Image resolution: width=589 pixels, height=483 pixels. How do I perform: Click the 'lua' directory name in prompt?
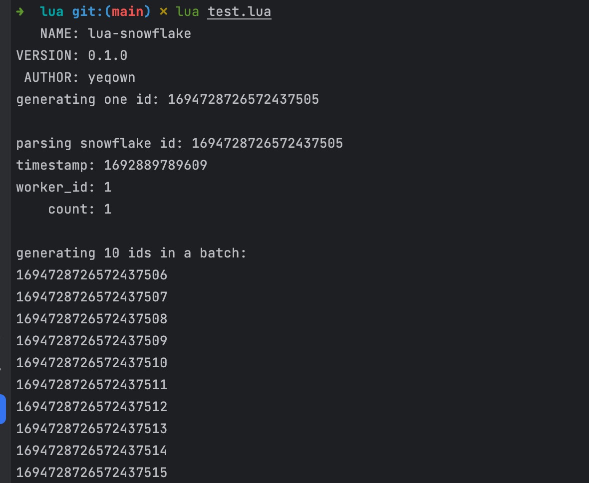click(52, 11)
